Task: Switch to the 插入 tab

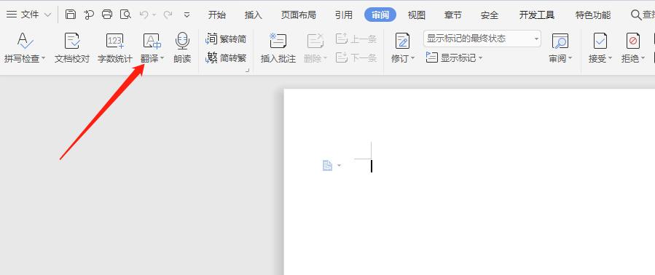Action: click(x=253, y=15)
